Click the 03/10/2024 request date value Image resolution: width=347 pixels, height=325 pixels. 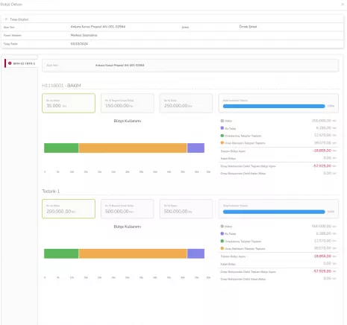[x=79, y=44]
